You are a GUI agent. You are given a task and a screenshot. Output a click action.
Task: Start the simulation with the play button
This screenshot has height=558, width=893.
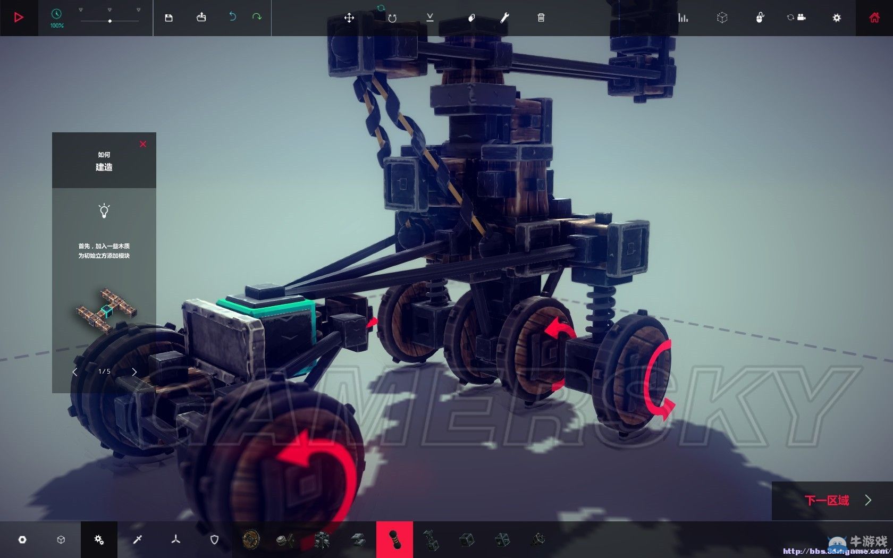(19, 18)
